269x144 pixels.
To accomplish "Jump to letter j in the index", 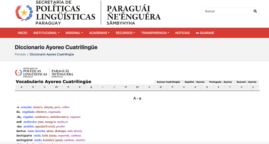I will point(114,87).
